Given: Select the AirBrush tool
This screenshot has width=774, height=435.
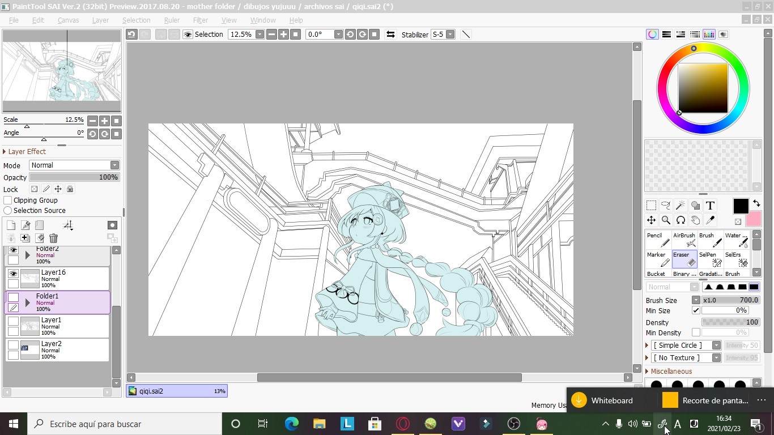Looking at the screenshot, I should pyautogui.click(x=684, y=240).
